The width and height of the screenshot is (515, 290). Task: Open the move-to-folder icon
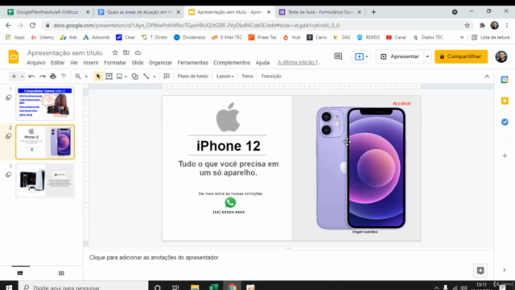(x=126, y=52)
